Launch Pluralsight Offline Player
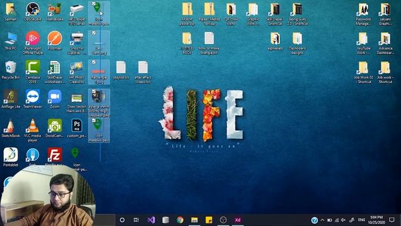 (33, 43)
